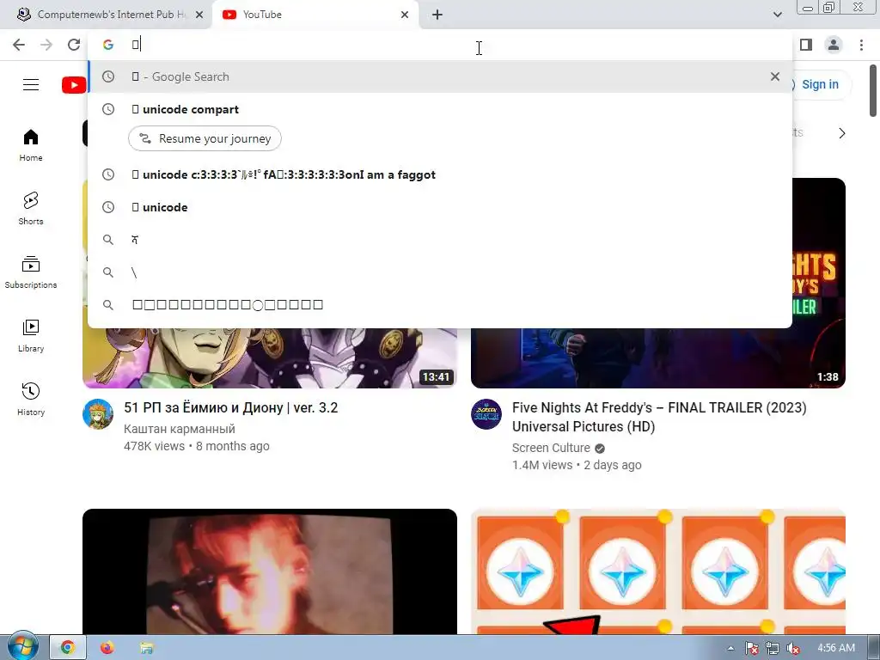Screen dimensions: 880x660
Task: Click the Каштан карманный channel avatar
Action: pos(98,414)
